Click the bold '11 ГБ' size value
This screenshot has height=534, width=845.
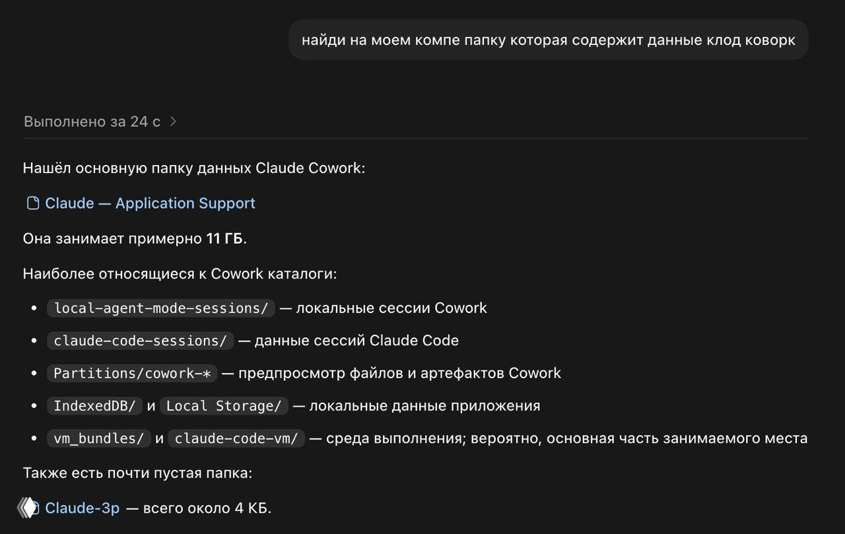[x=224, y=239]
